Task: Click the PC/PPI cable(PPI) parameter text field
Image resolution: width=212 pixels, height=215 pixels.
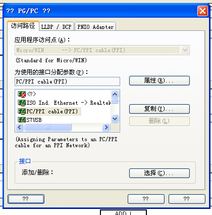Action: (67, 81)
